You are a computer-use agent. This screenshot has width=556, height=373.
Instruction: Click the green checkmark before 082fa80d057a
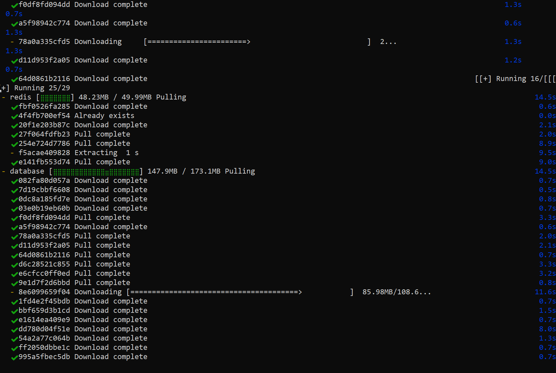[x=14, y=181]
